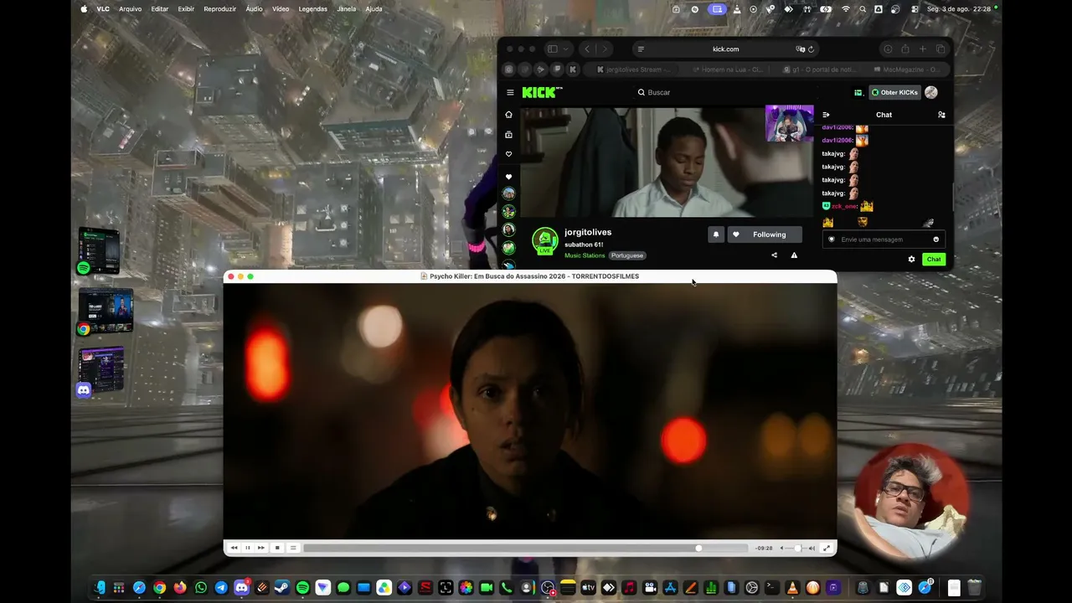This screenshot has height=603, width=1072.
Task: Go back in Safari
Action: coord(587,49)
